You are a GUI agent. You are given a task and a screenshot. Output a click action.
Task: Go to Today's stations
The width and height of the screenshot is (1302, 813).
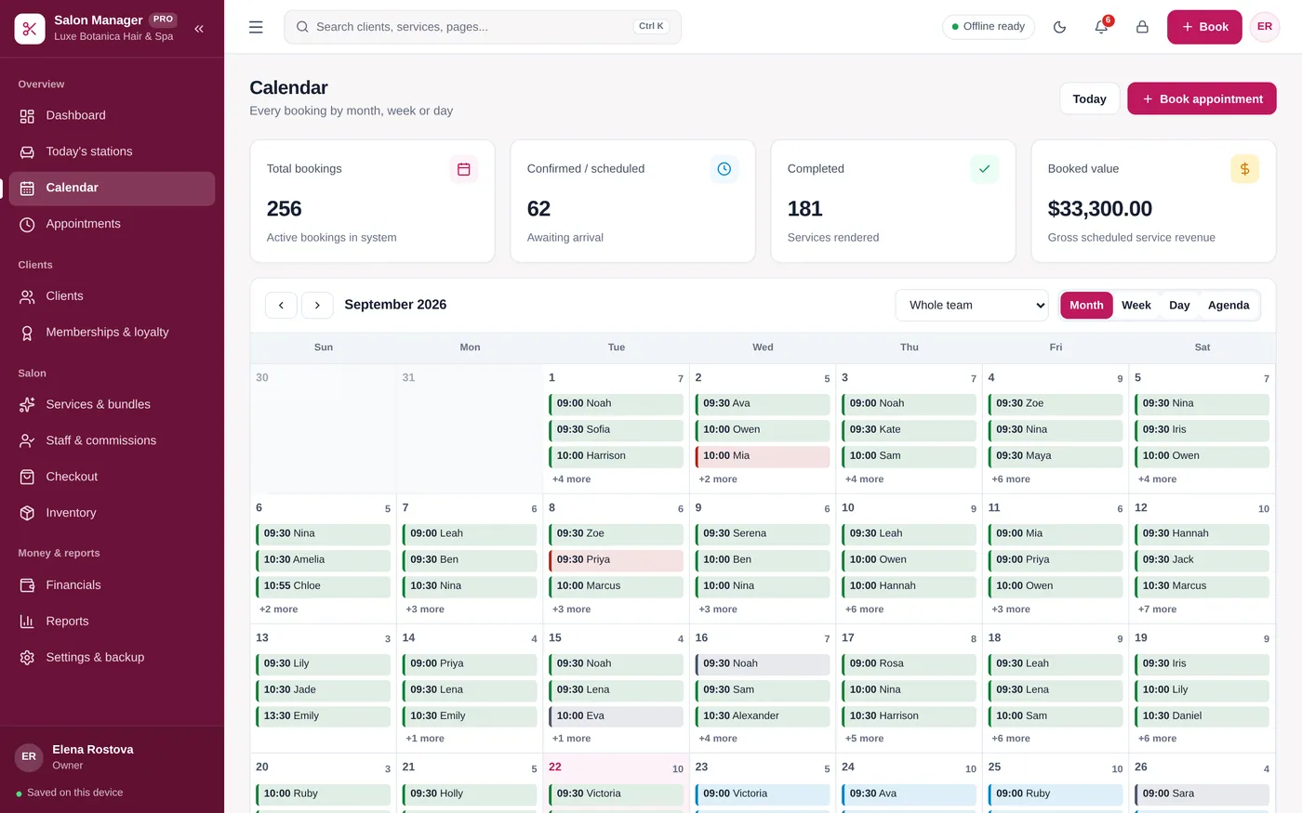[112, 151]
